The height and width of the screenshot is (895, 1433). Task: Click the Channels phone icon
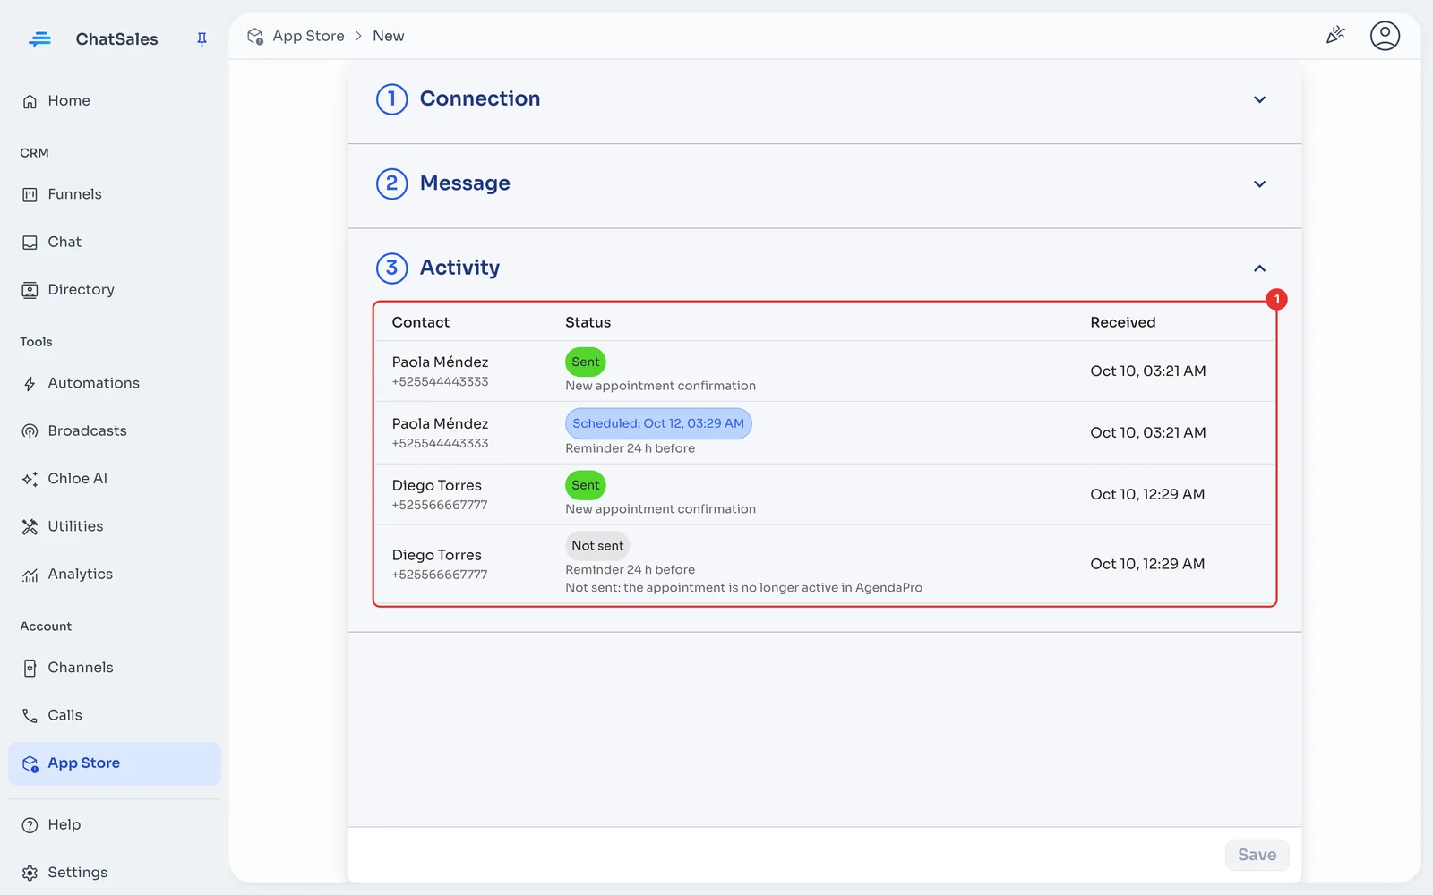pyautogui.click(x=30, y=669)
